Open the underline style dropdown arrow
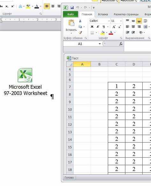The height and width of the screenshot is (186, 151). [x=108, y=27]
